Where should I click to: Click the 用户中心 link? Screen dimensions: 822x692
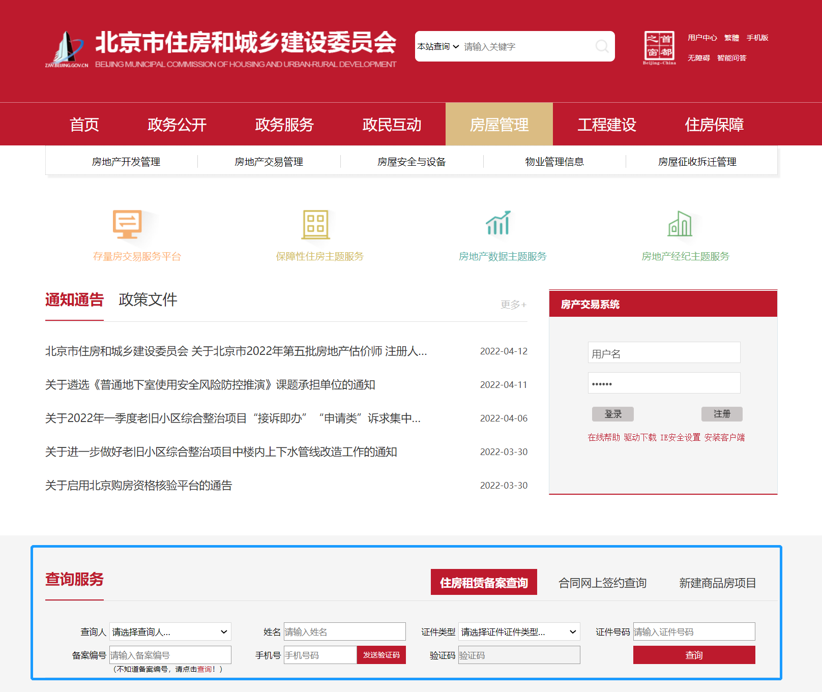tap(702, 38)
